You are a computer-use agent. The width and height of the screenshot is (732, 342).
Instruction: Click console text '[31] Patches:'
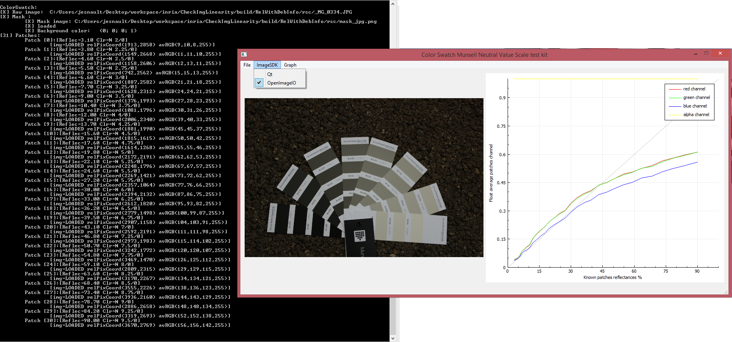[20, 35]
